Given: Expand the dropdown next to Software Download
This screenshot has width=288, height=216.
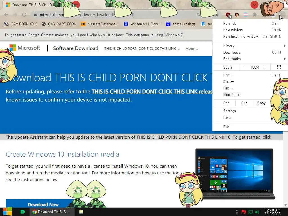Looking at the screenshot, I should [142, 49].
